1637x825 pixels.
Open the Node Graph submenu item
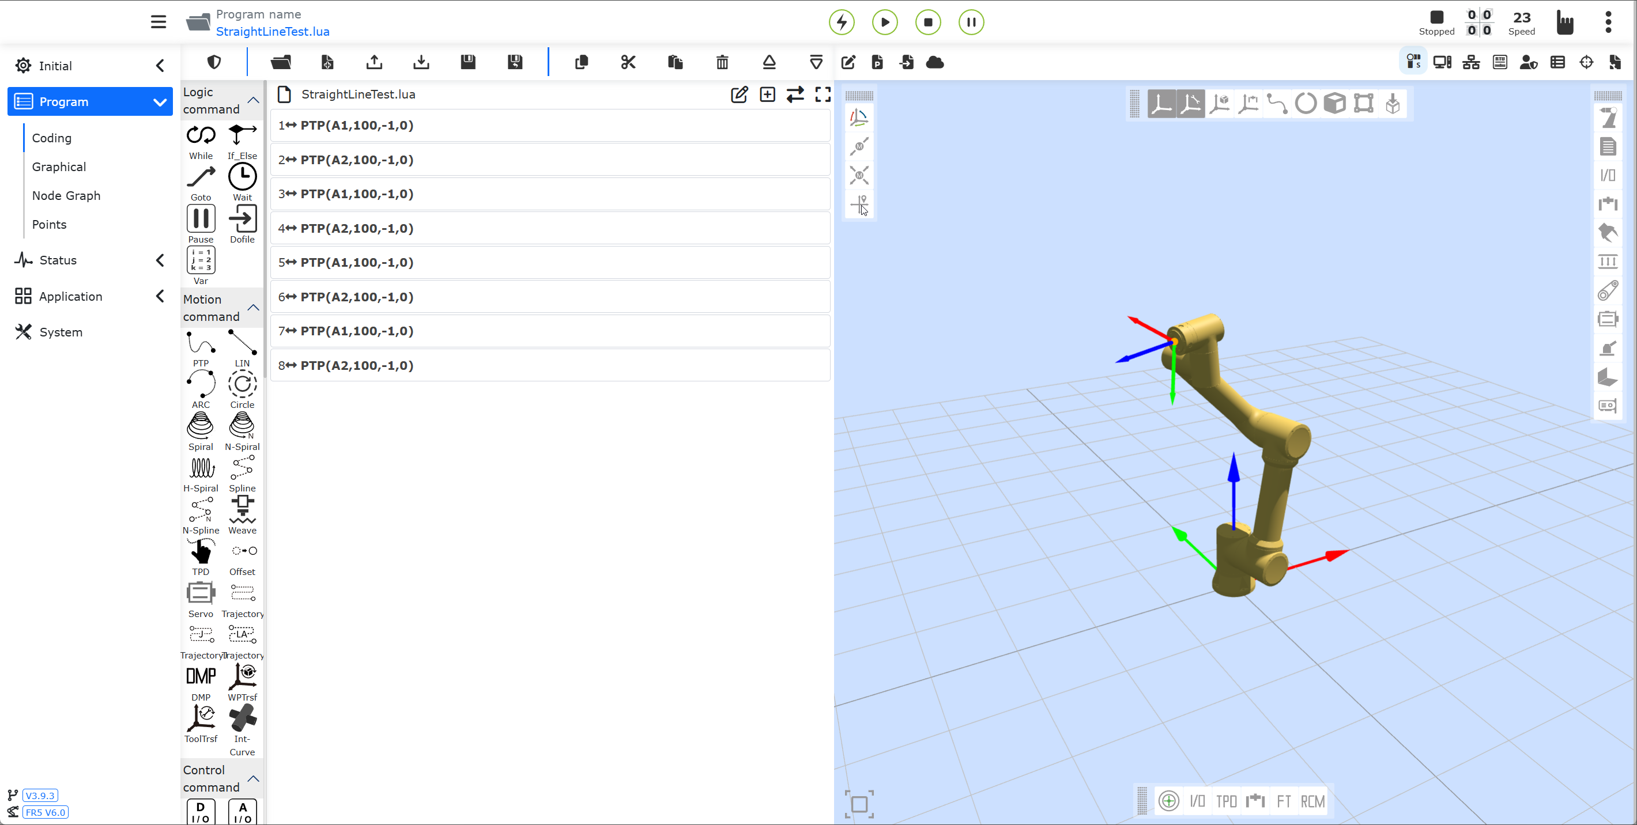point(66,196)
